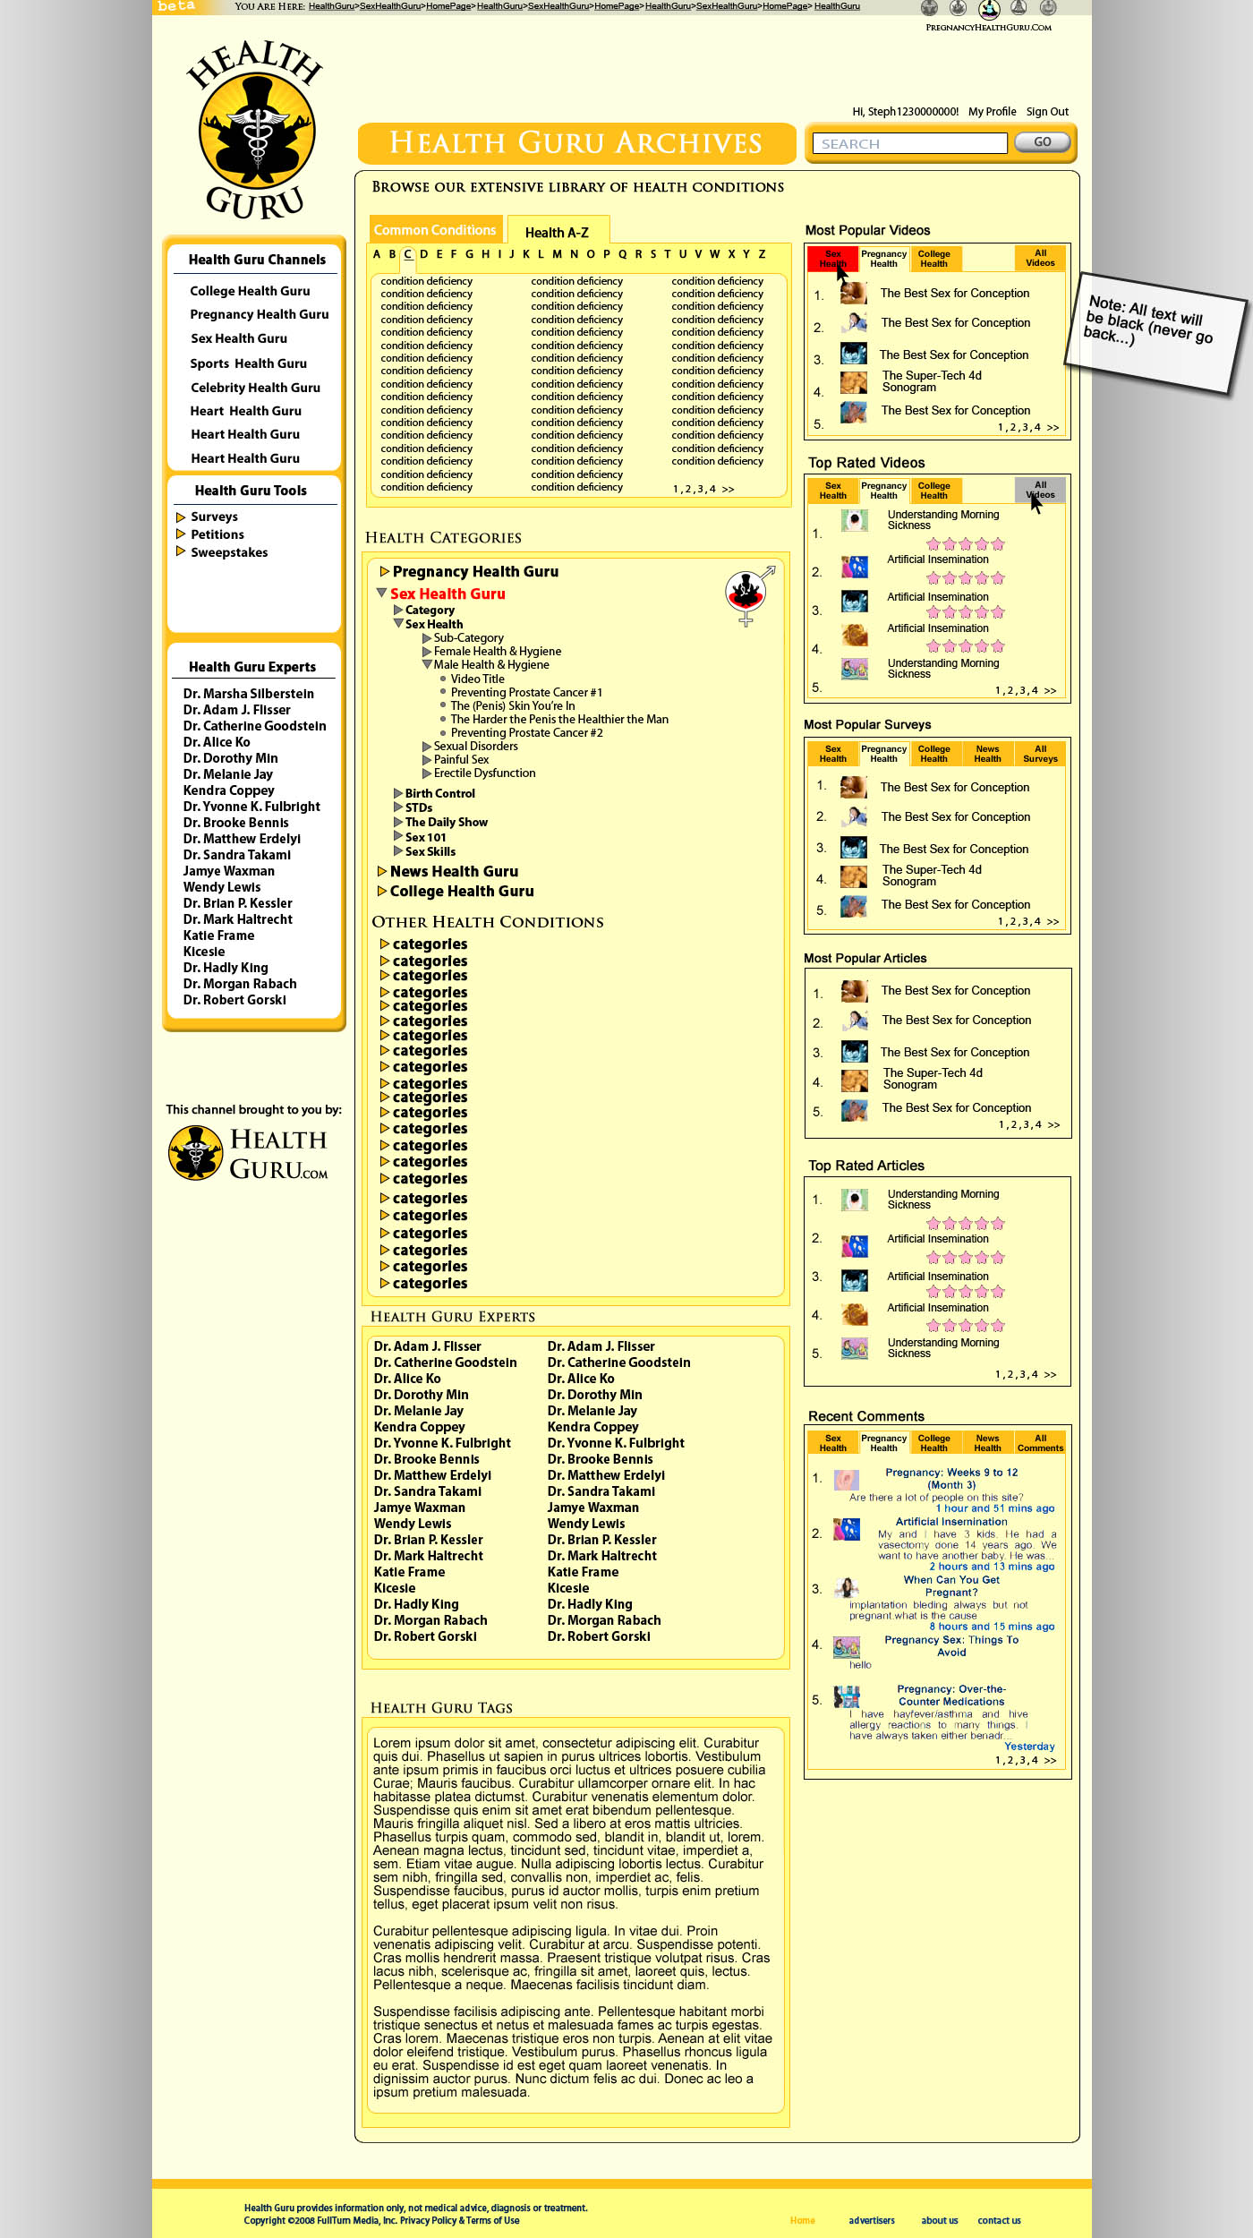Click the about us footer link
This screenshot has height=2238, width=1253.
[x=939, y=2220]
